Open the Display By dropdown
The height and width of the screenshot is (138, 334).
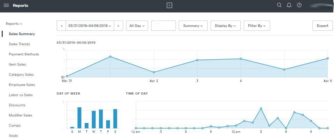click(x=226, y=26)
